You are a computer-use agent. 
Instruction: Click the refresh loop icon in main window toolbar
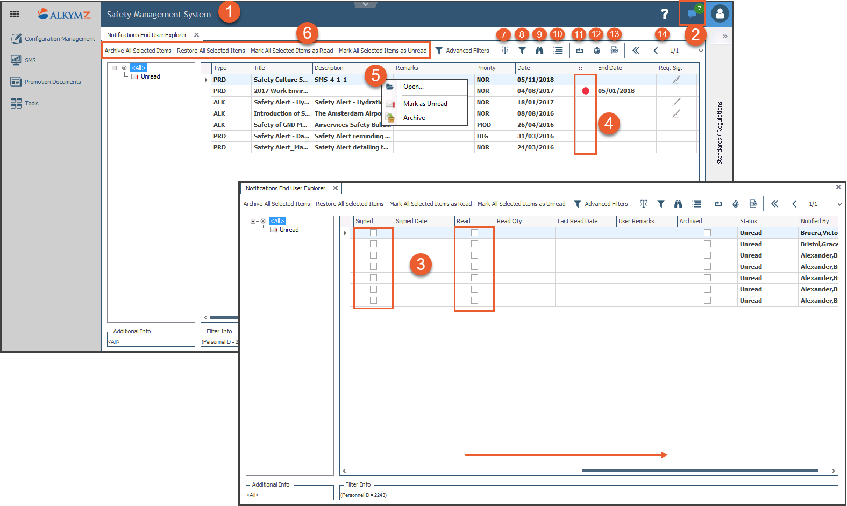580,51
